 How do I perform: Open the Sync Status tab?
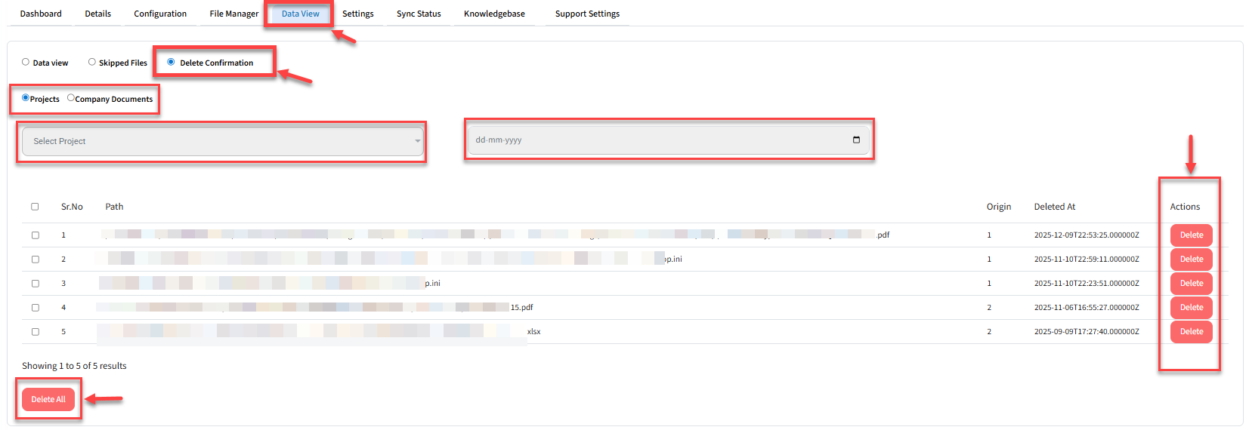419,14
